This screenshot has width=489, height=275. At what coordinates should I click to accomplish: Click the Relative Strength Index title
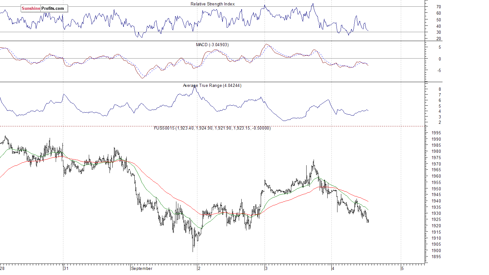[213, 4]
